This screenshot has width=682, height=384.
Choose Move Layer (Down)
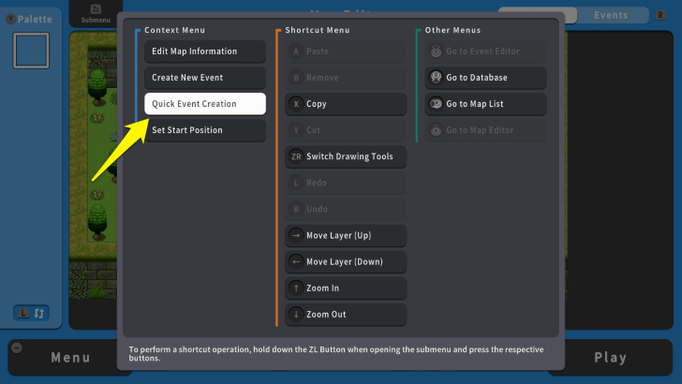(x=346, y=262)
